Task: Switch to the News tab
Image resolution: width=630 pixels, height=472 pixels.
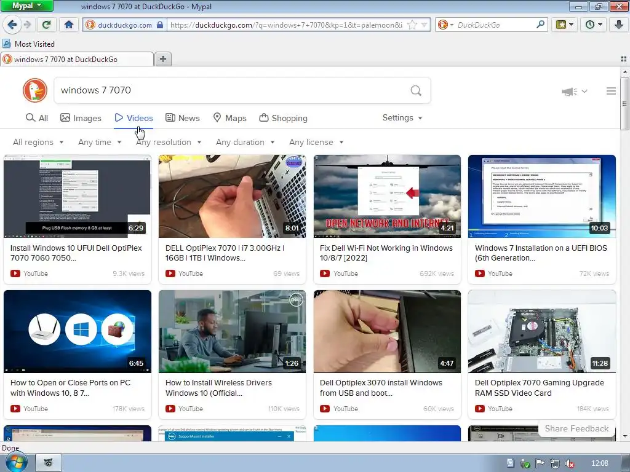Action: coord(183,118)
